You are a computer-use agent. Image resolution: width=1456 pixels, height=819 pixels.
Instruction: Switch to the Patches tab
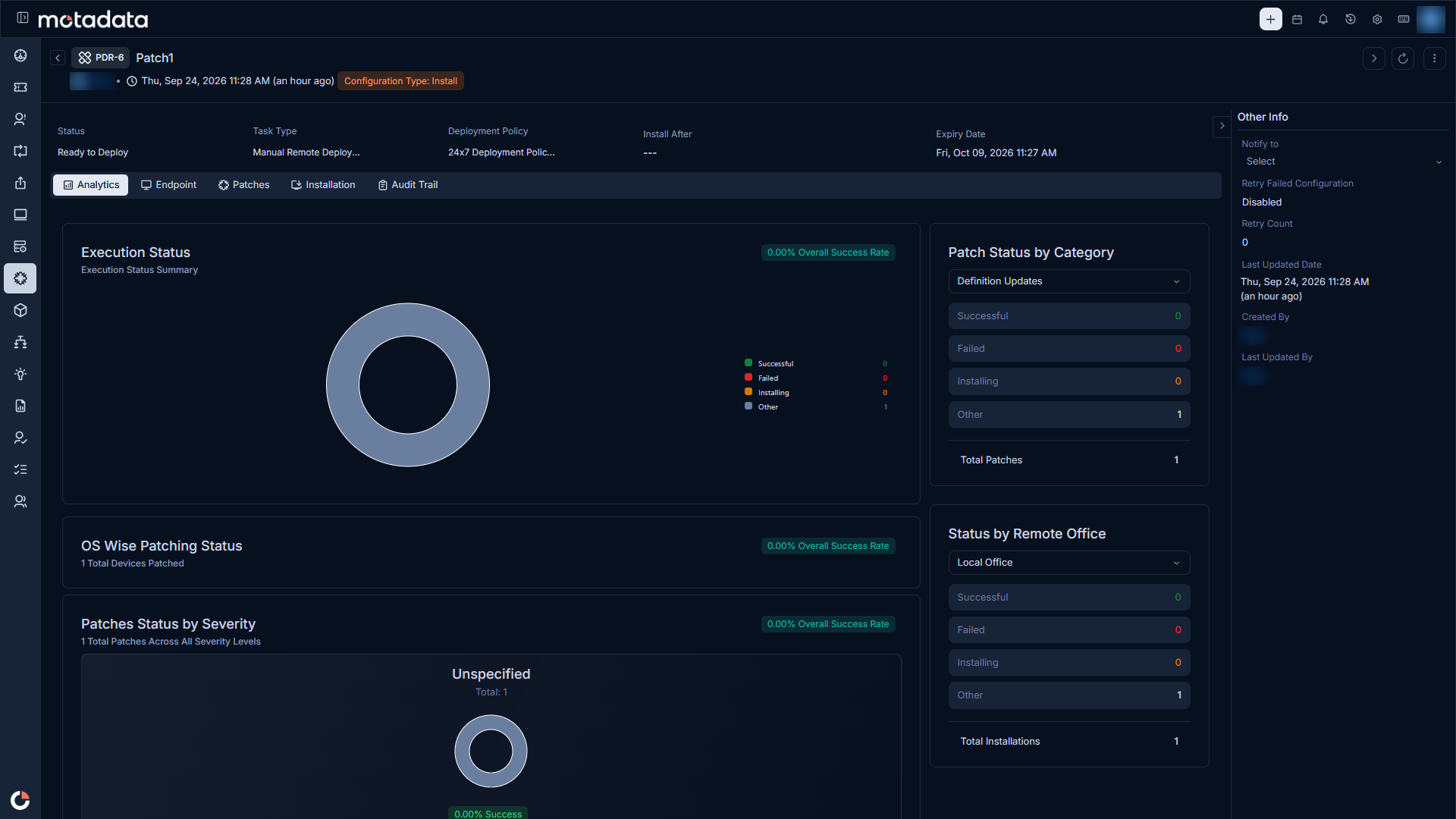[244, 185]
